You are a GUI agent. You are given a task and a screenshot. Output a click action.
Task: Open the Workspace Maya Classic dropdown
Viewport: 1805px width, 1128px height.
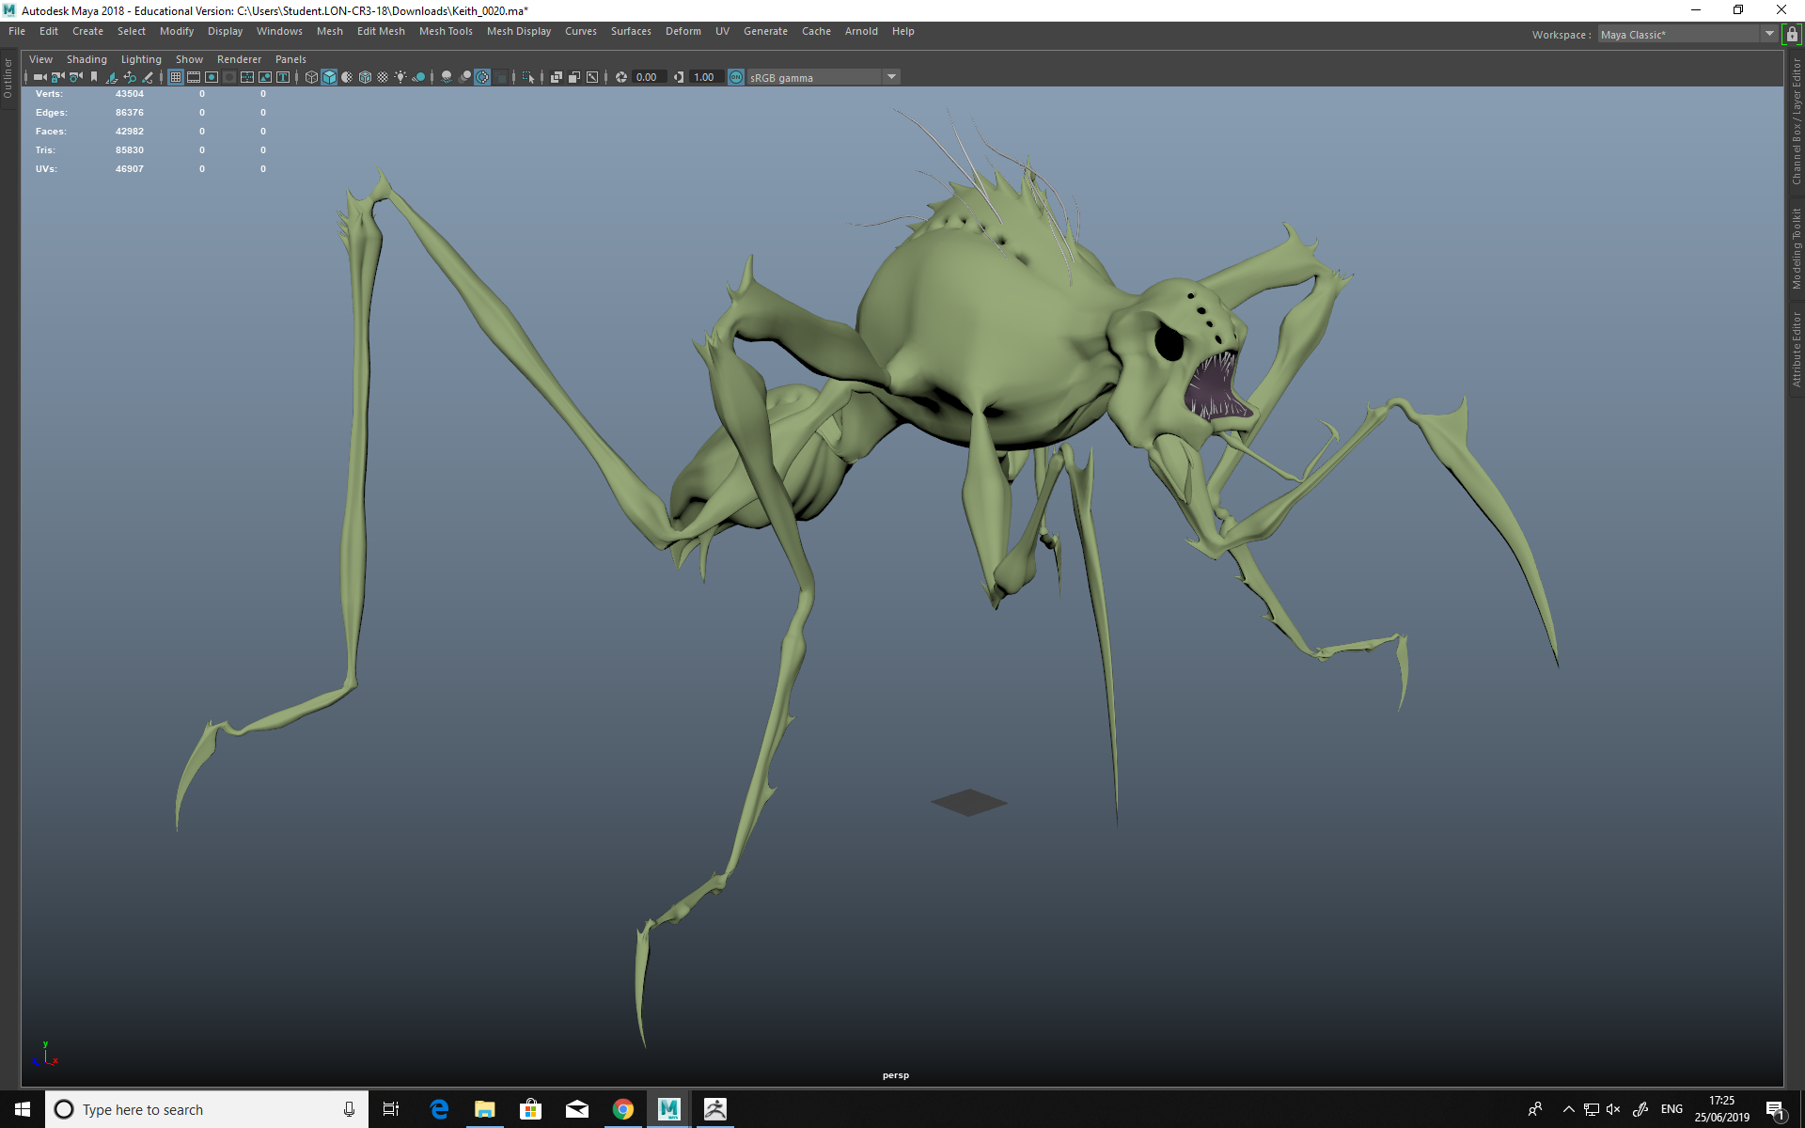pos(1687,35)
